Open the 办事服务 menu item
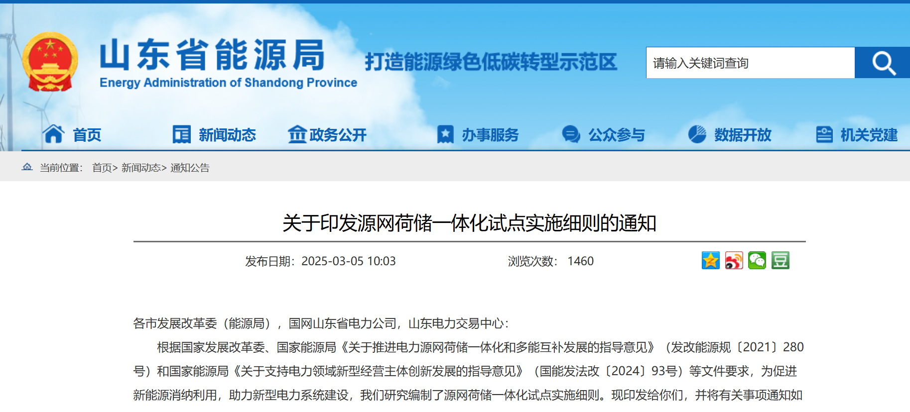Image resolution: width=910 pixels, height=412 pixels. click(490, 135)
